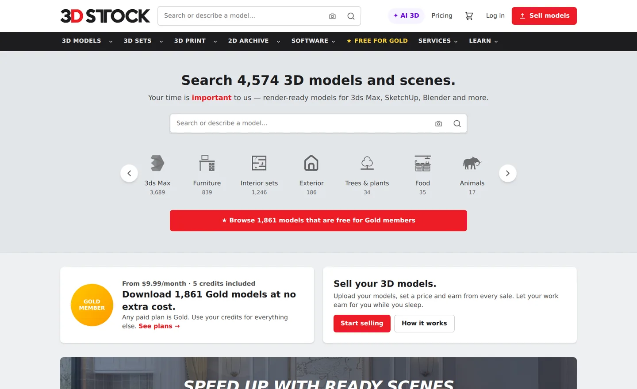The width and height of the screenshot is (637, 389).
Task: Click Log in link
Action: (x=495, y=16)
